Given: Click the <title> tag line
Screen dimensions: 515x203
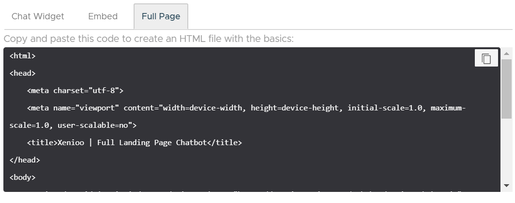Looking at the screenshot, I should [x=134, y=143].
